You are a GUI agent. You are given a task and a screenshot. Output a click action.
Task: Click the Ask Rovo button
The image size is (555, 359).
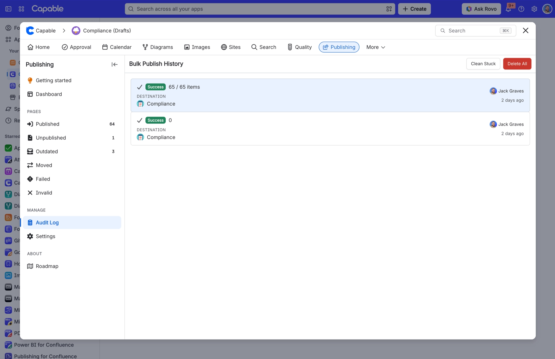[x=481, y=9]
